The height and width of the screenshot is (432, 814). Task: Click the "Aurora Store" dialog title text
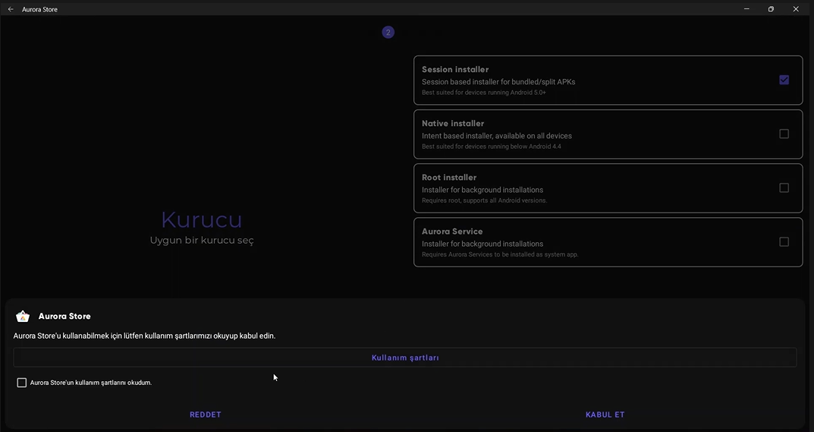coord(64,316)
